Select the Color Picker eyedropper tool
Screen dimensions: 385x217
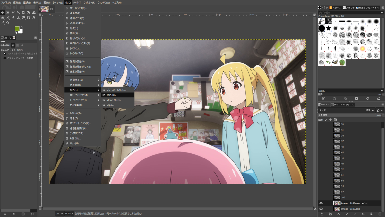coord(3,23)
